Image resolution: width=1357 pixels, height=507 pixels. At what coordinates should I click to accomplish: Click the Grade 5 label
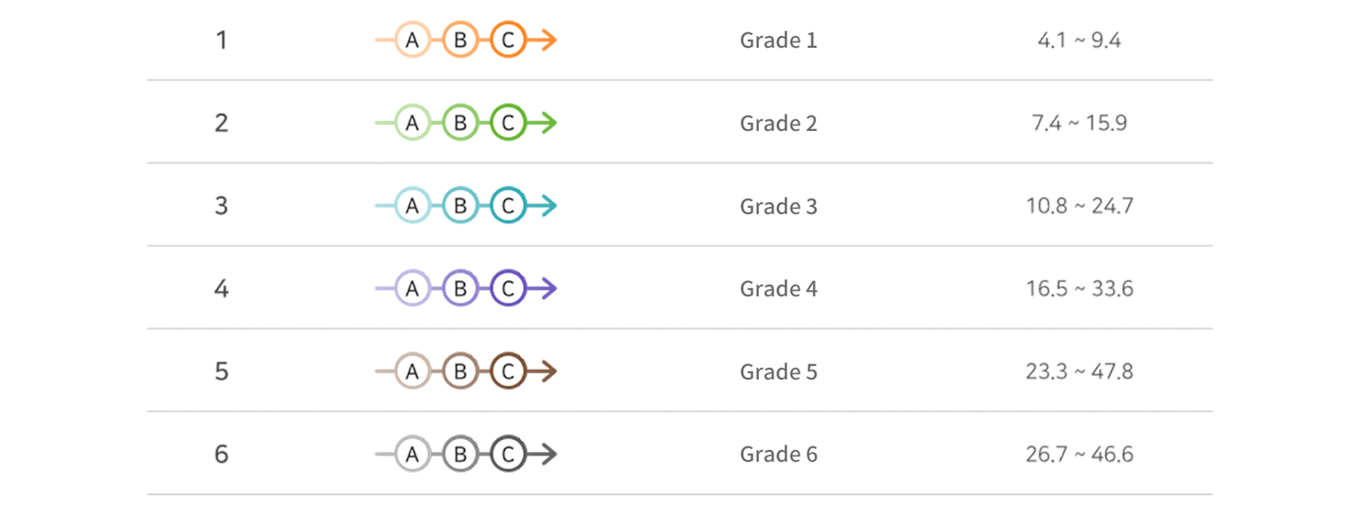click(778, 371)
